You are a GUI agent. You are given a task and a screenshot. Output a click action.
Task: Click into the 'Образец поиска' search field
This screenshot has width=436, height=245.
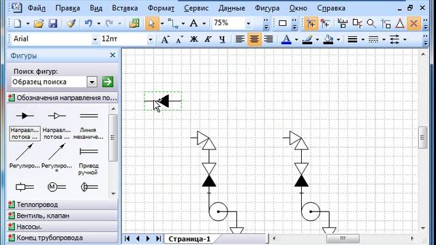pos(50,82)
